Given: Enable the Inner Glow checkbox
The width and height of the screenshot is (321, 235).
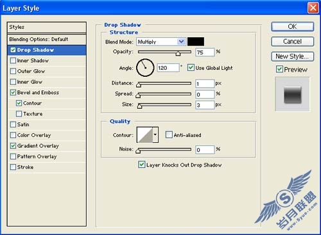Looking at the screenshot, I should pyautogui.click(x=13, y=82).
